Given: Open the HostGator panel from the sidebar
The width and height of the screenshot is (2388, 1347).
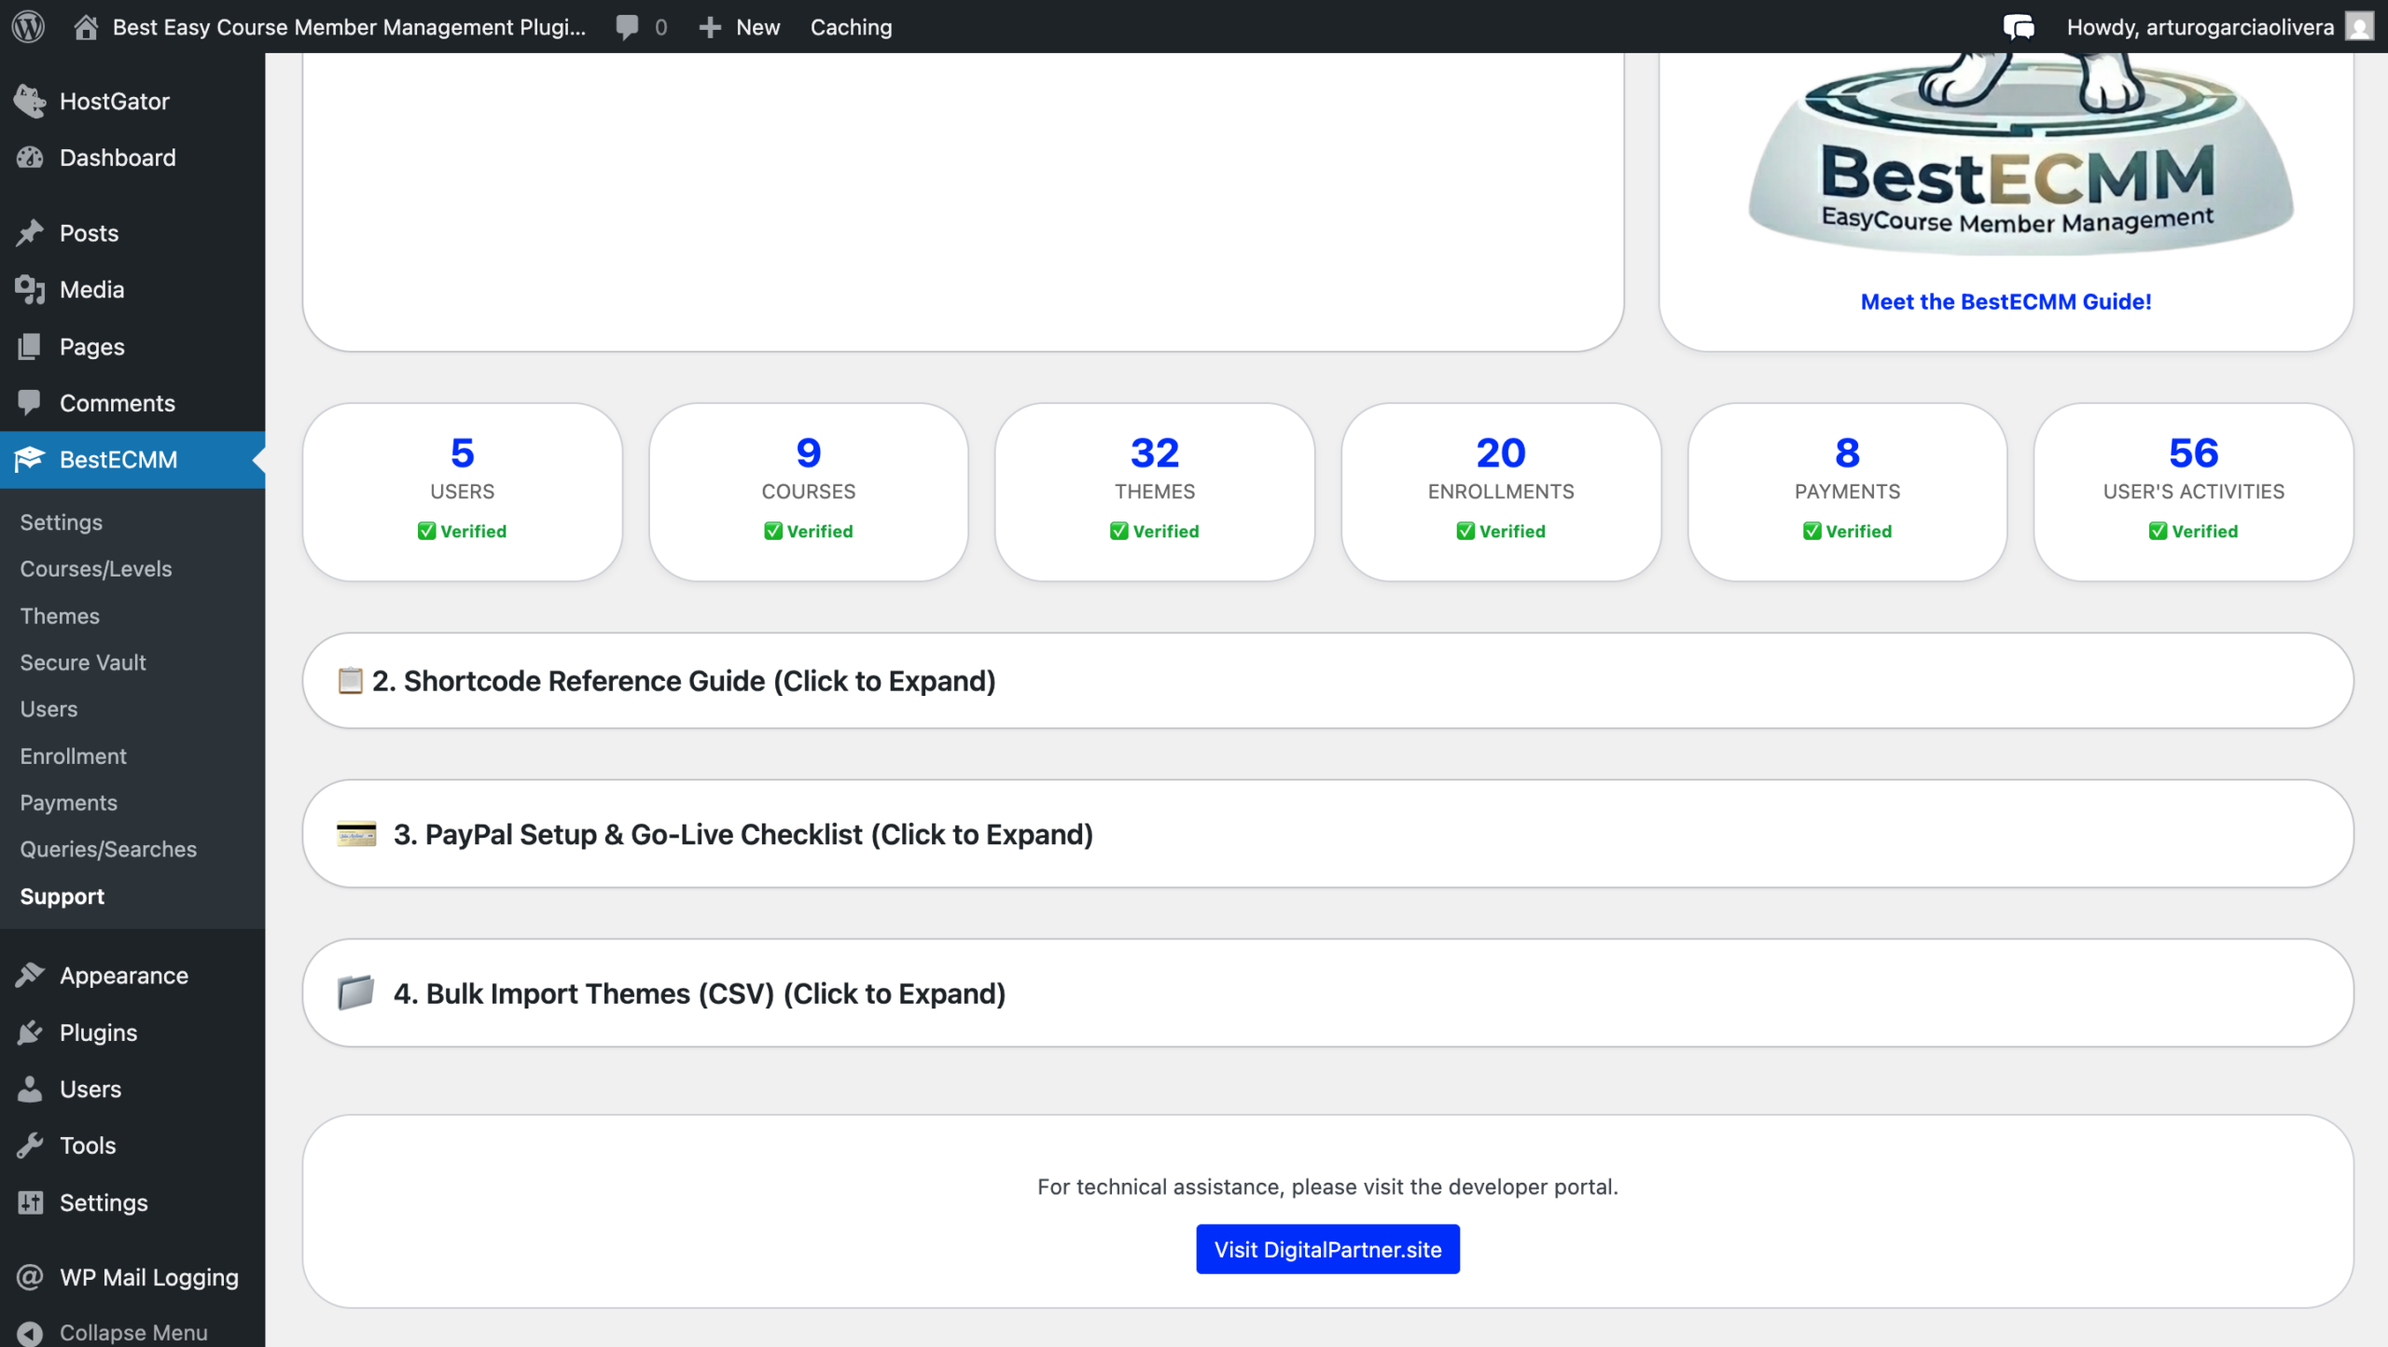Looking at the screenshot, I should click(x=30, y=101).
